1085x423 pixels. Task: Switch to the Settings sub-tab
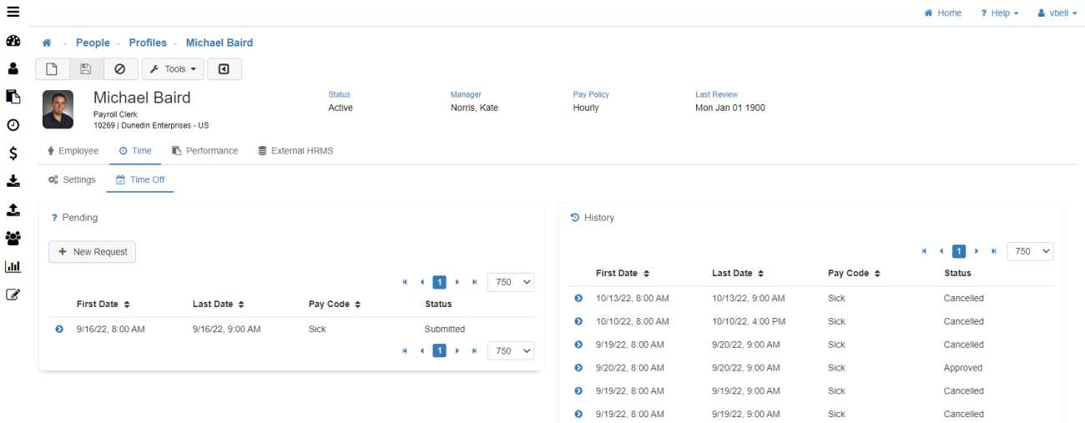coord(72,180)
